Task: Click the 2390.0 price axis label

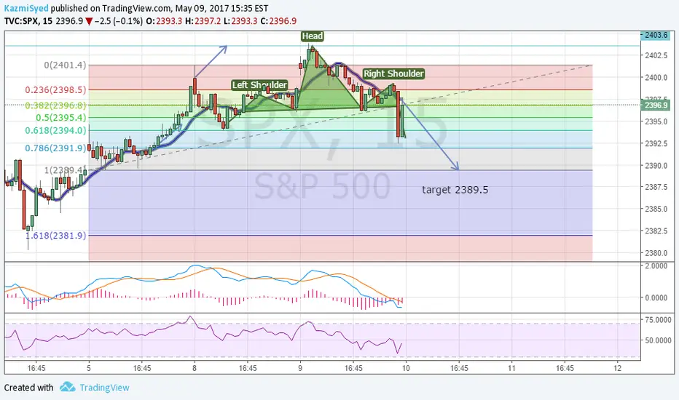Action: coord(656,166)
